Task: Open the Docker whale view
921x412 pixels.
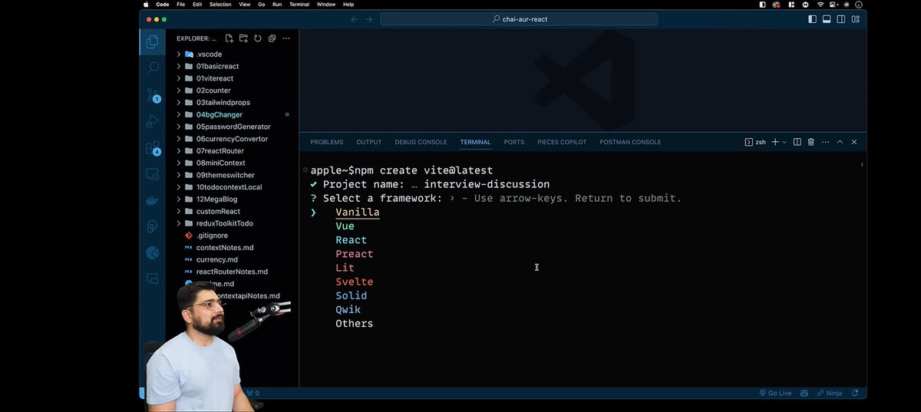Action: click(152, 200)
